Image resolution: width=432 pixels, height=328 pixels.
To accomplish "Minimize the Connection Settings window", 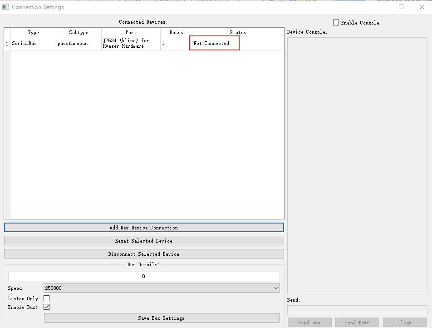I will click(381, 7).
